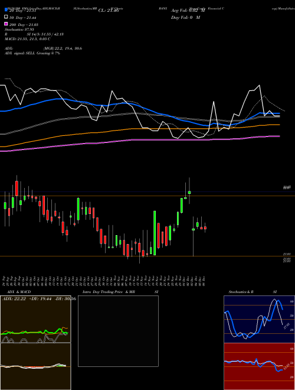
Task: Open the red RSI oscillator panel
Action: tap(259, 366)
